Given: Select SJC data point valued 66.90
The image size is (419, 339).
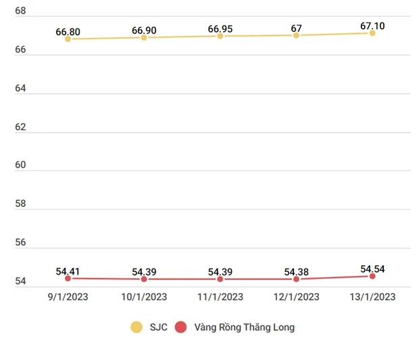Looking at the screenshot, I should pyautogui.click(x=144, y=38).
